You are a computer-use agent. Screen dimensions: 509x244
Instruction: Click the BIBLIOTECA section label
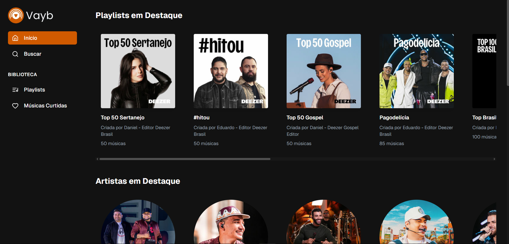[23, 75]
